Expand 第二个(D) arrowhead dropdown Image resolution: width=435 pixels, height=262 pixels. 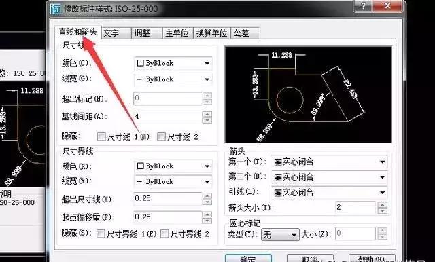[329, 177]
